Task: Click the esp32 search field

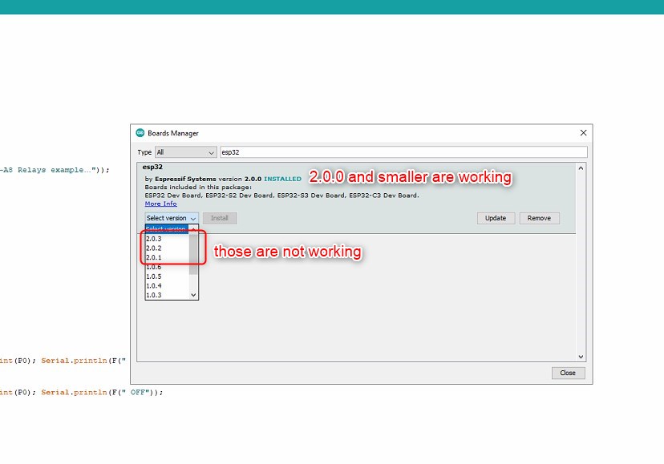Action: coord(403,152)
